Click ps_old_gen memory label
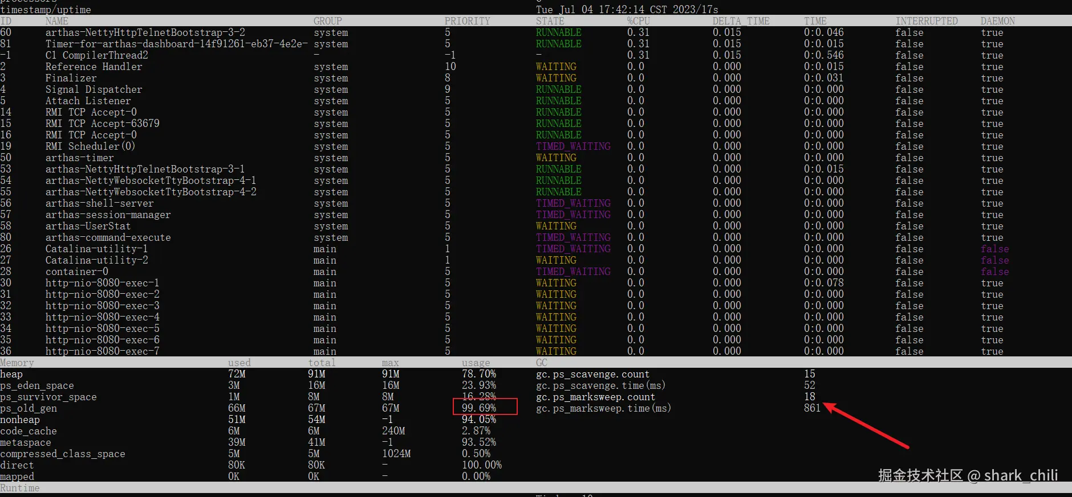Image resolution: width=1072 pixels, height=497 pixels. pyautogui.click(x=29, y=408)
